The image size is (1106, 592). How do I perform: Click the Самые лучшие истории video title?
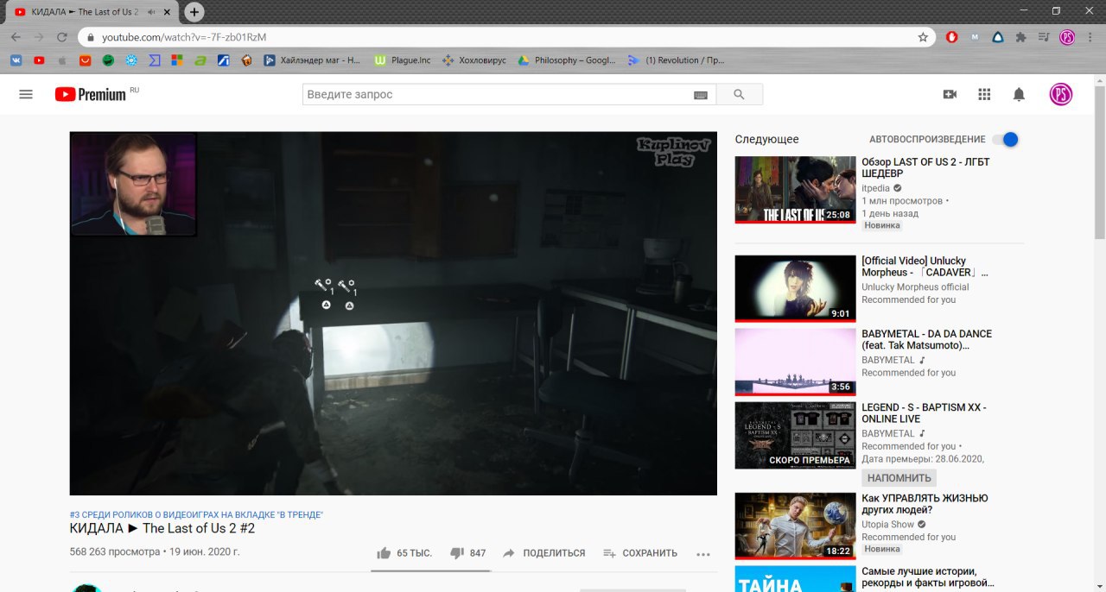pos(927,577)
